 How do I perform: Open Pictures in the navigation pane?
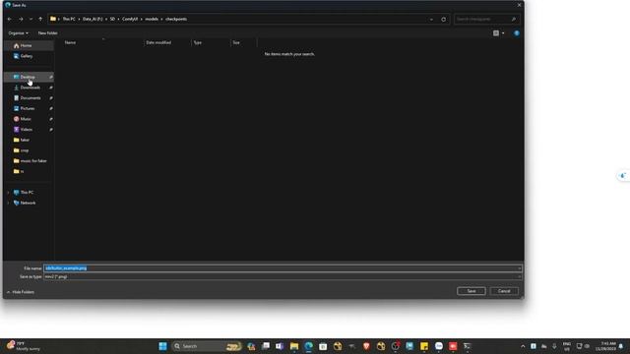point(28,108)
